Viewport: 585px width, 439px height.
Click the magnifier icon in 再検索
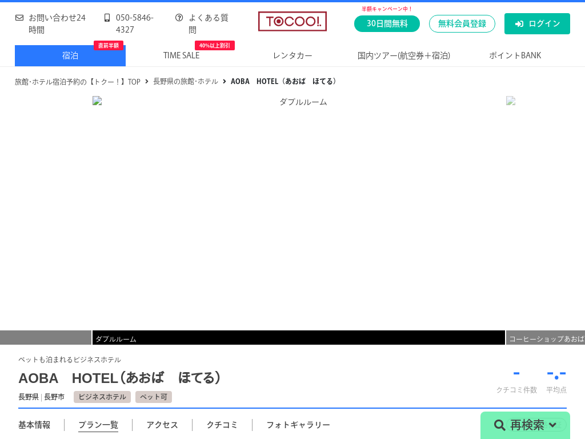point(499,425)
